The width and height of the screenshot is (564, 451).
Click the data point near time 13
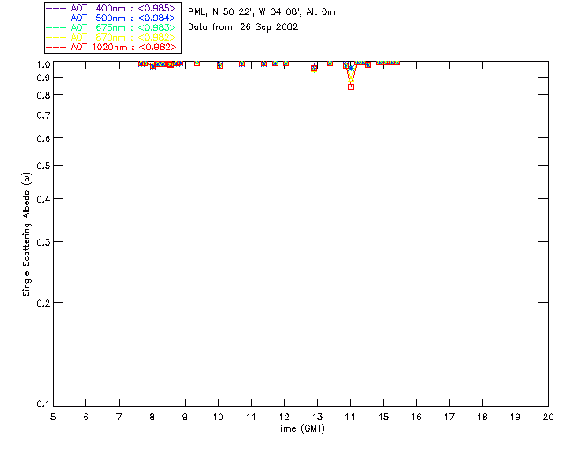pos(314,69)
